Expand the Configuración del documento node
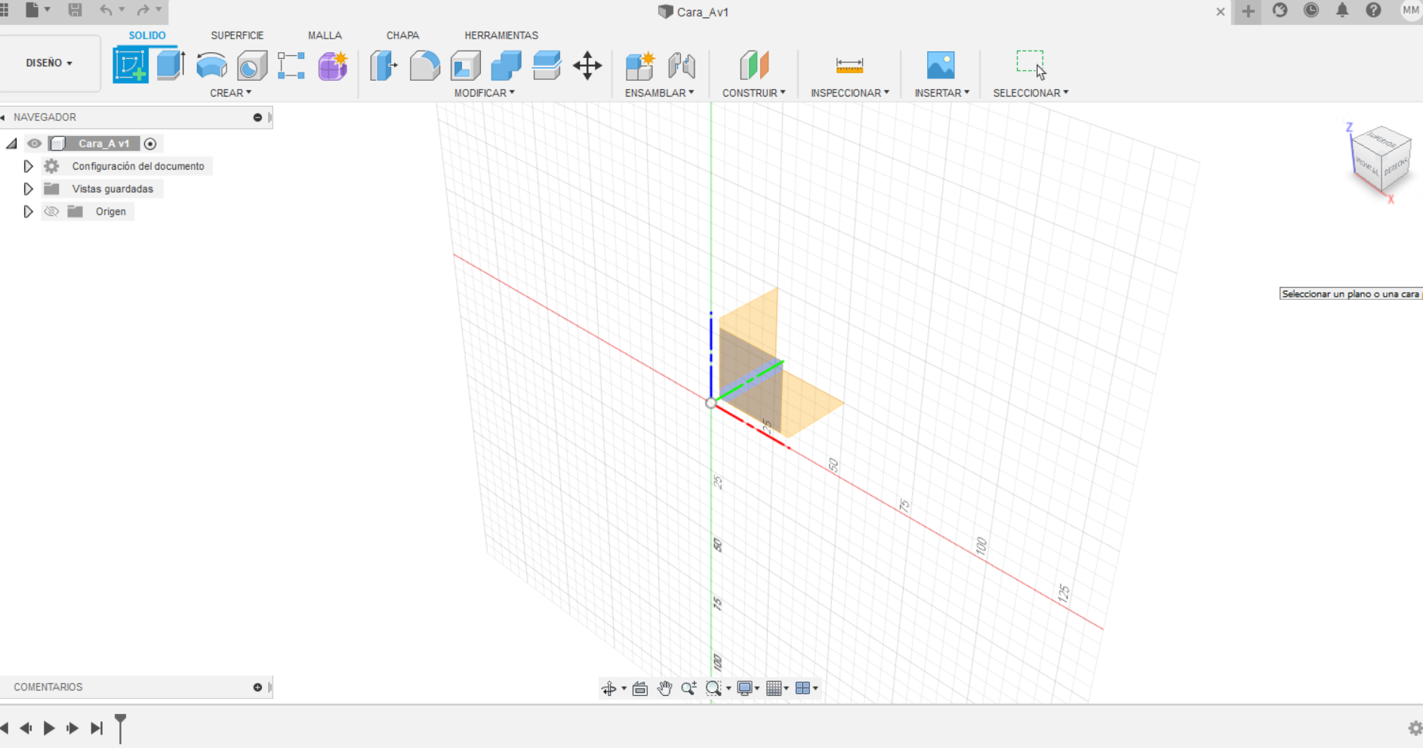The height and width of the screenshot is (748, 1423). pyautogui.click(x=28, y=166)
